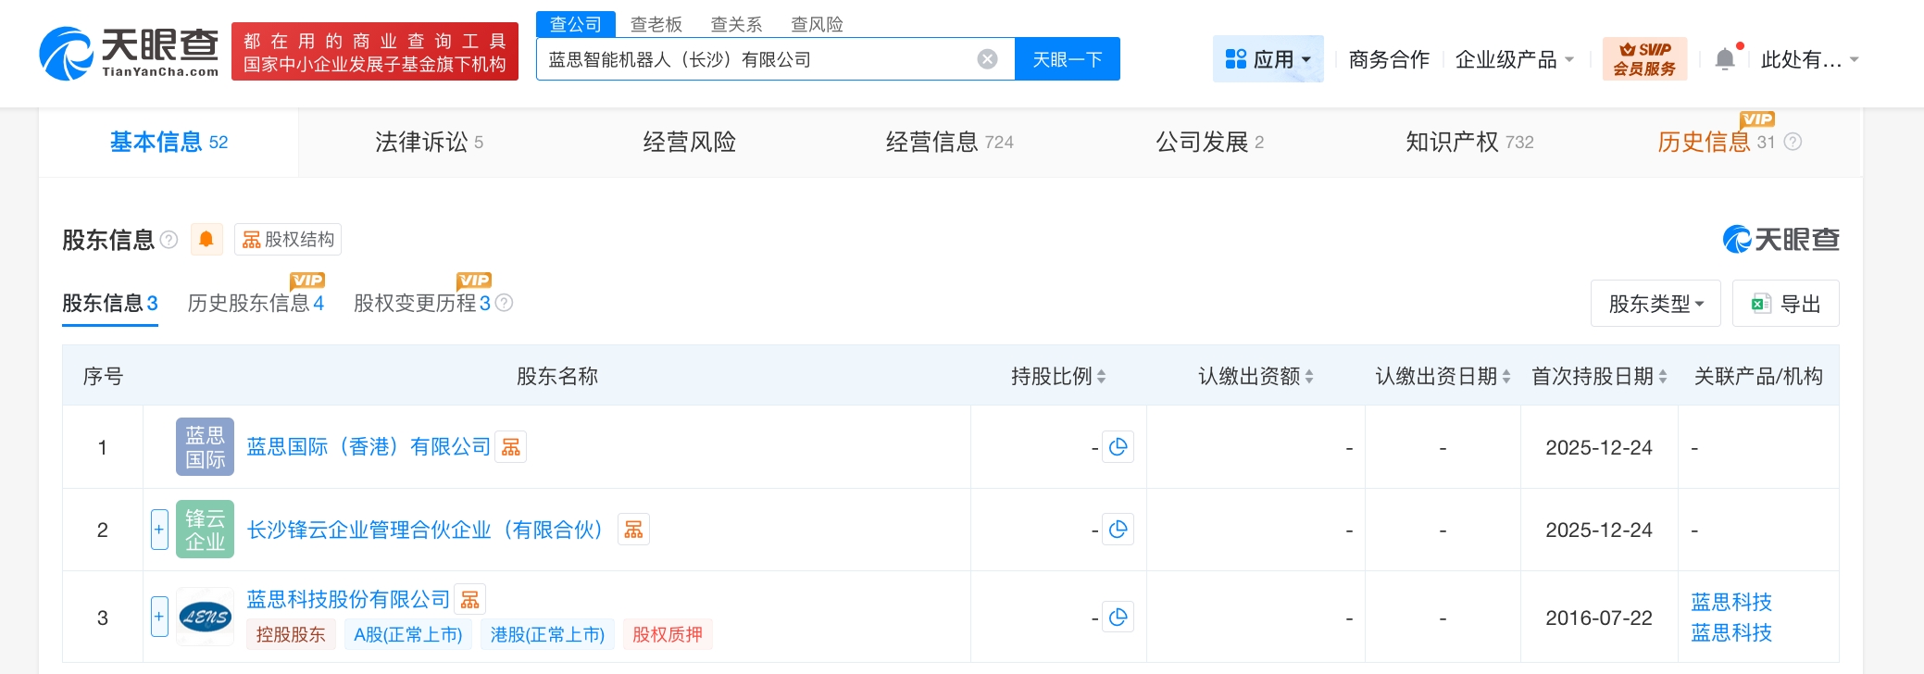The height and width of the screenshot is (674, 1924).
Task: Click the company search input field
Action: [755, 59]
